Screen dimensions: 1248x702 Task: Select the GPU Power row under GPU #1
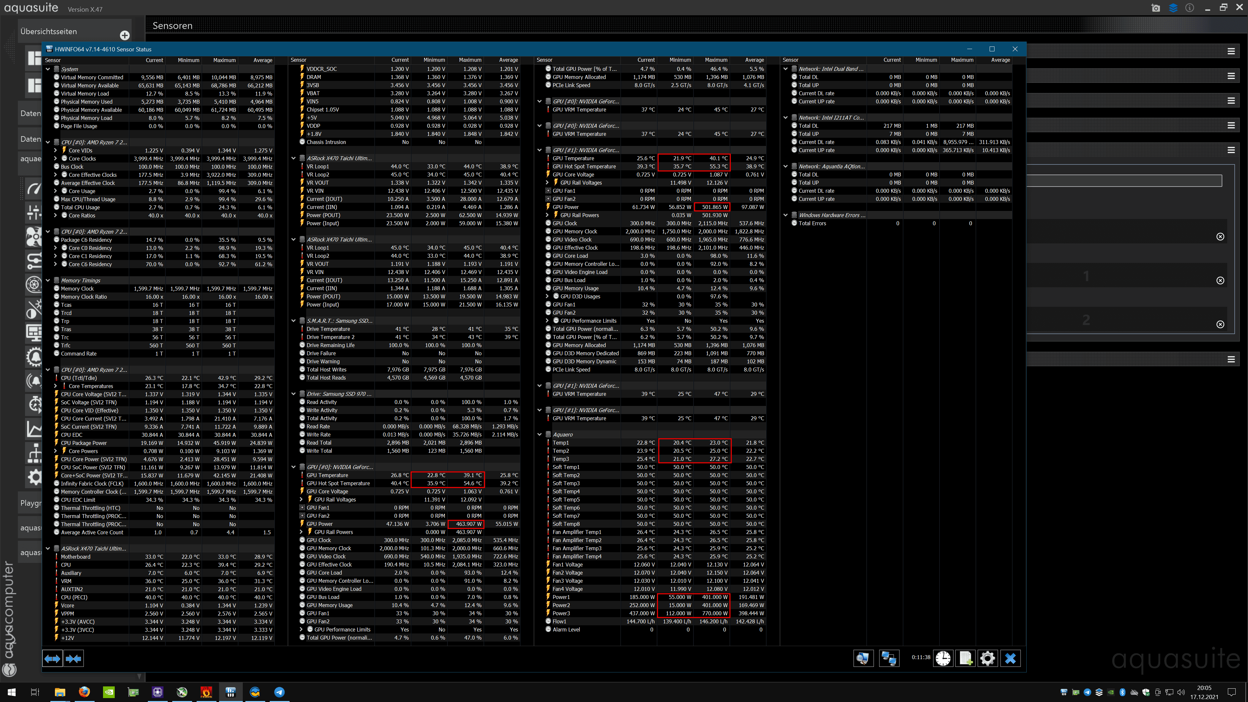566,207
